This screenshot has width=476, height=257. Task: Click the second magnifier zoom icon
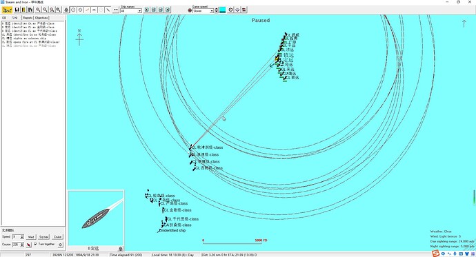[45, 10]
